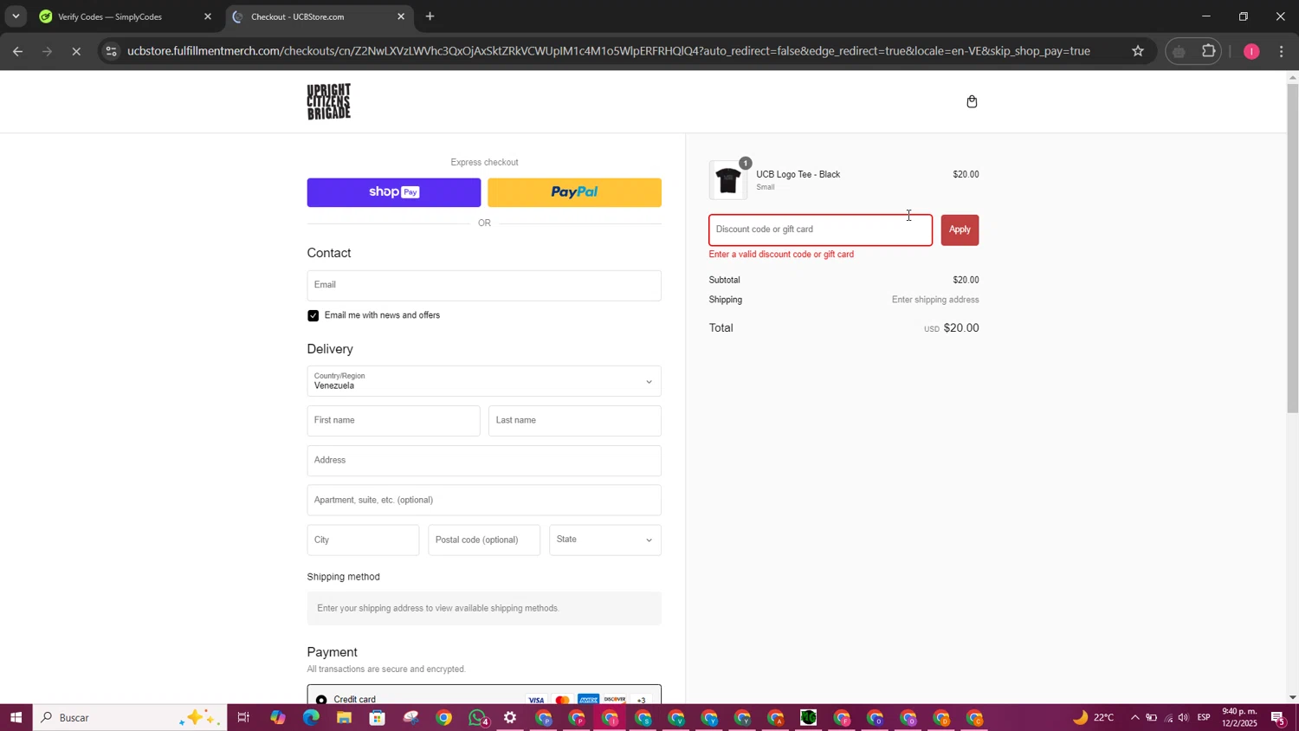Image resolution: width=1299 pixels, height=731 pixels.
Task: Open File Explorer from the taskbar
Action: [x=344, y=717]
